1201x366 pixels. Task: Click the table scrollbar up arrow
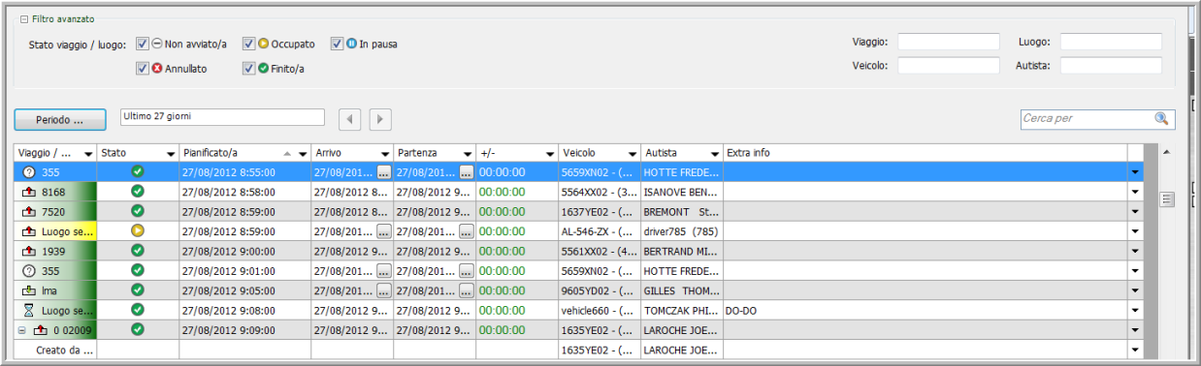point(1166,152)
